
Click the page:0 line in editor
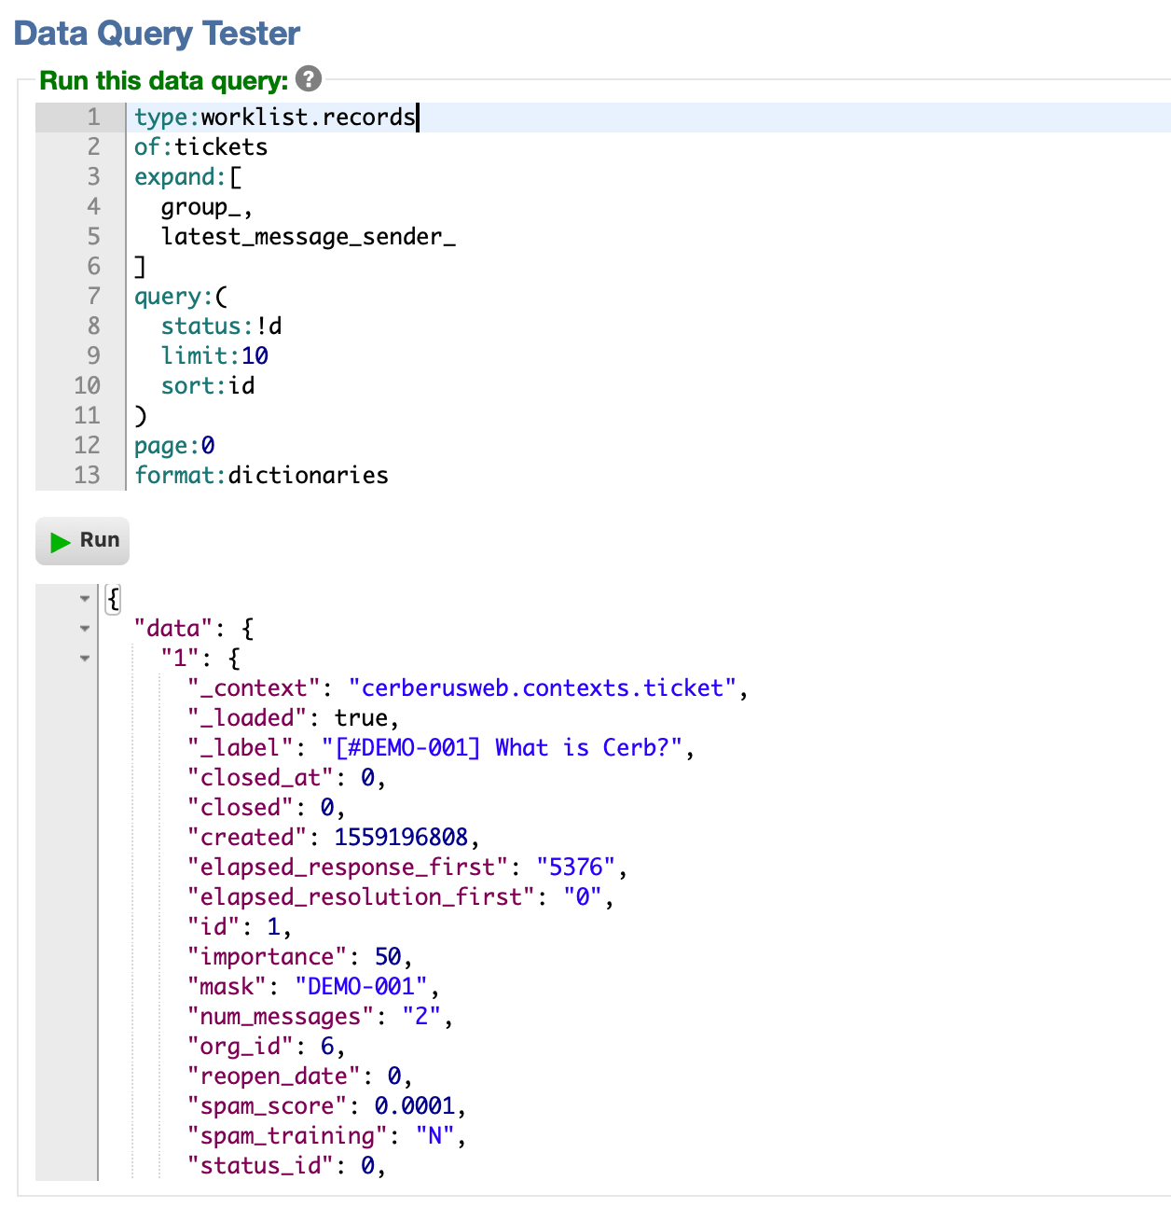coord(174,446)
